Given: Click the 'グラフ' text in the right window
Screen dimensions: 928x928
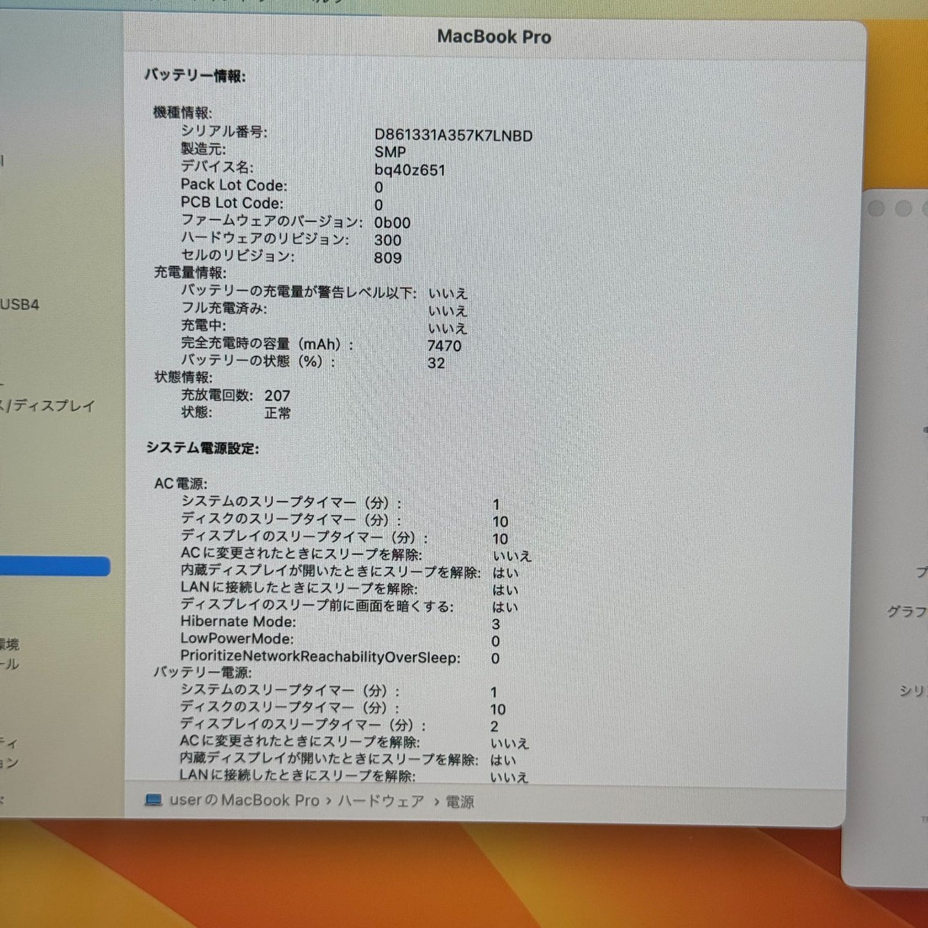Looking at the screenshot, I should [x=906, y=611].
